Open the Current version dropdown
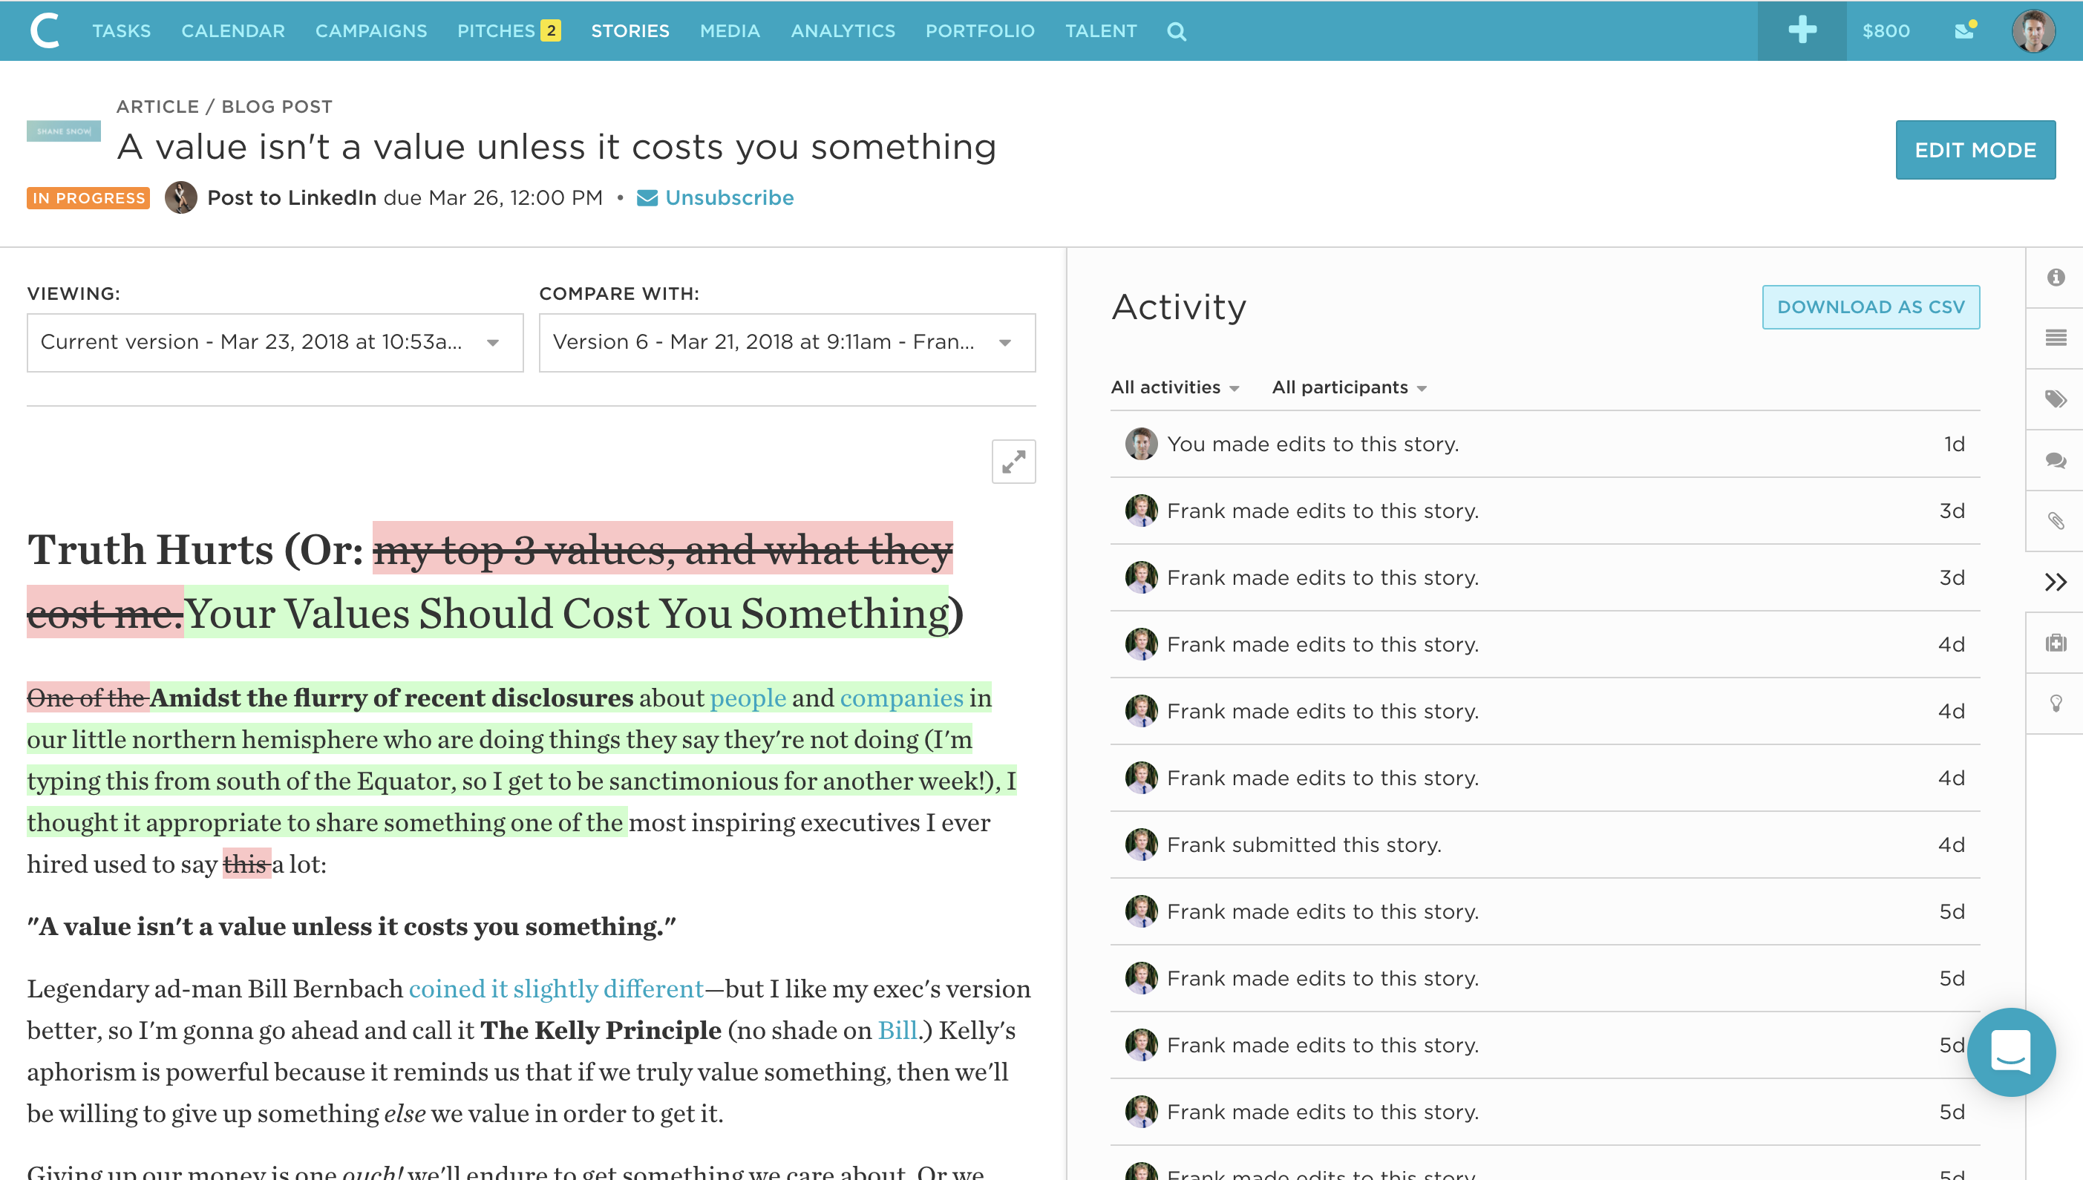Viewport: 2083px width, 1180px height. point(275,342)
